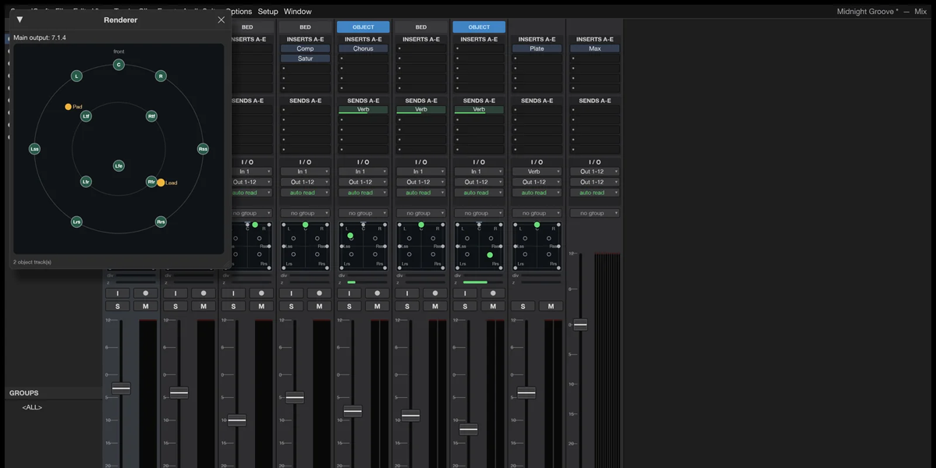Open Out 1-12 input dropdown on the Max strip
The width and height of the screenshot is (936, 468).
point(594,172)
